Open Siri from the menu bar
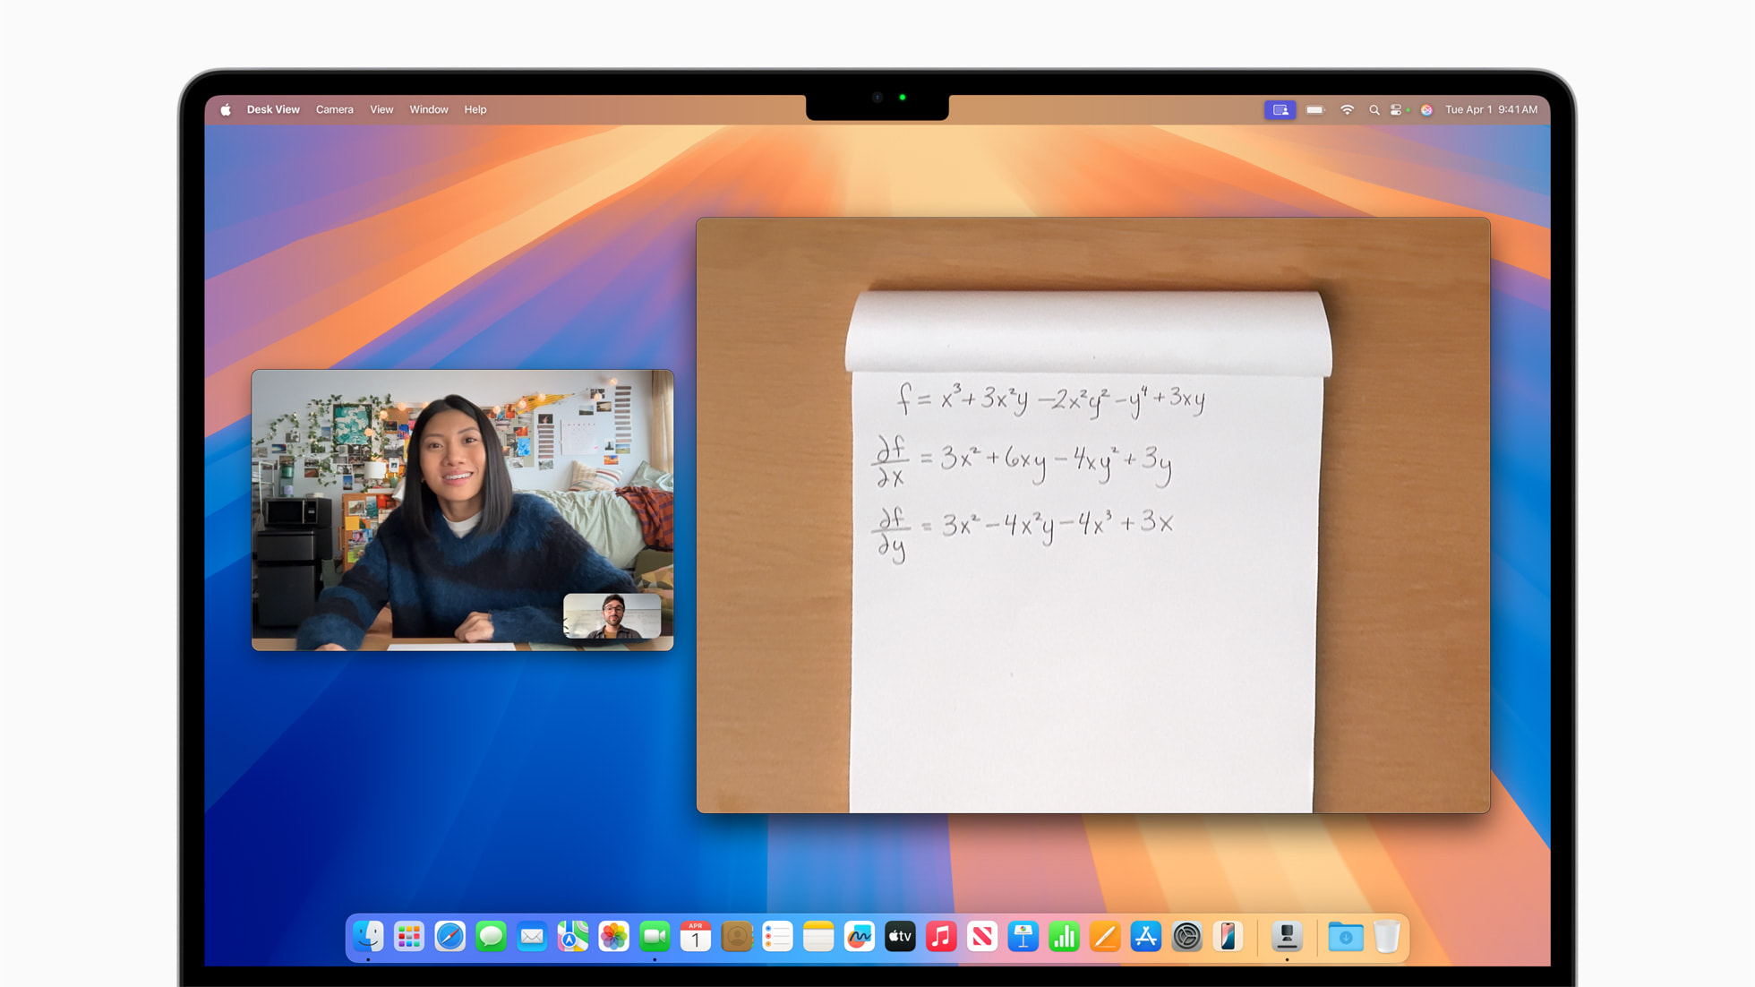The image size is (1755, 987). [1426, 109]
